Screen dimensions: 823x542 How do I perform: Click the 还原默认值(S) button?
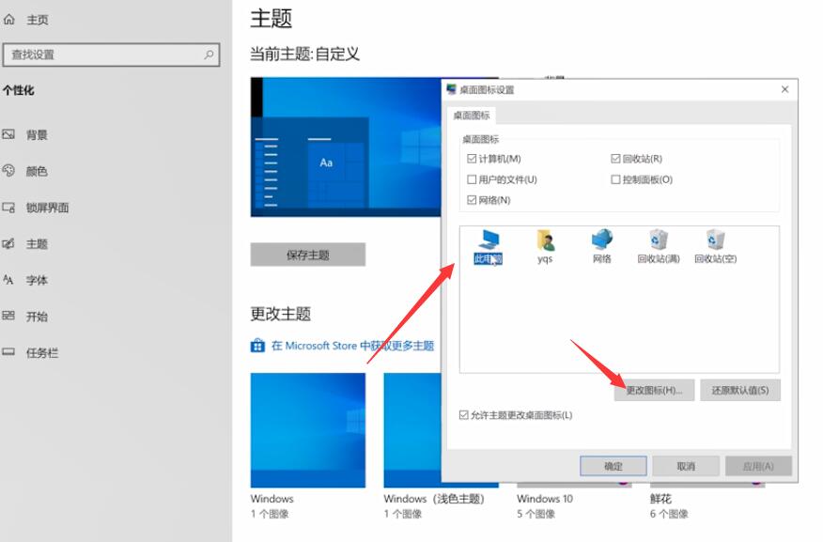(x=740, y=391)
